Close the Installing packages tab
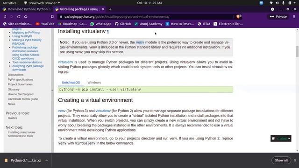 (103, 9)
